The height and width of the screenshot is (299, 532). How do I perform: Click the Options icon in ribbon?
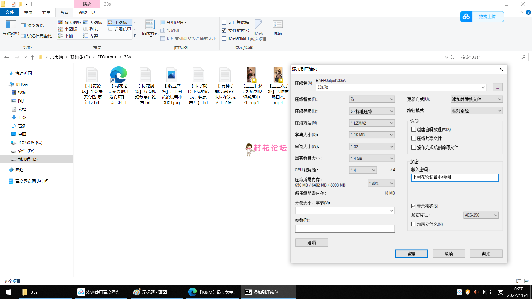tap(278, 25)
